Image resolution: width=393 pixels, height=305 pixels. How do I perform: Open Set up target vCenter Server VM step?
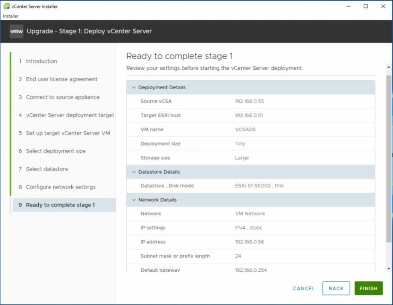[x=68, y=134]
